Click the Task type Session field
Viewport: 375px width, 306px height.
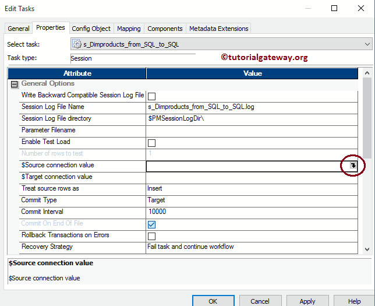133,58
